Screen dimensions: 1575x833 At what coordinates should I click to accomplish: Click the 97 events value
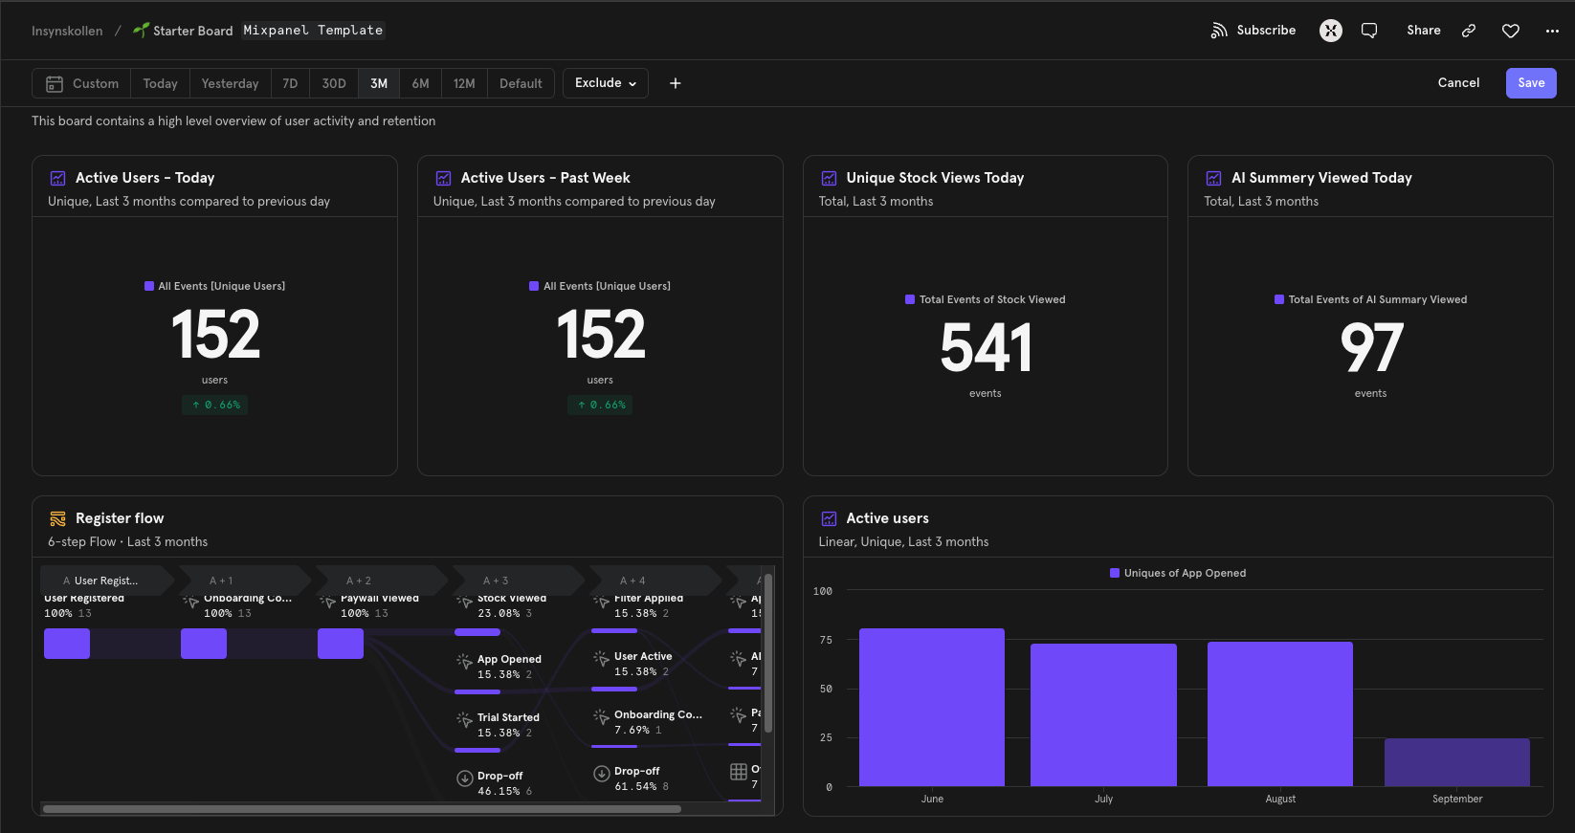1370,346
